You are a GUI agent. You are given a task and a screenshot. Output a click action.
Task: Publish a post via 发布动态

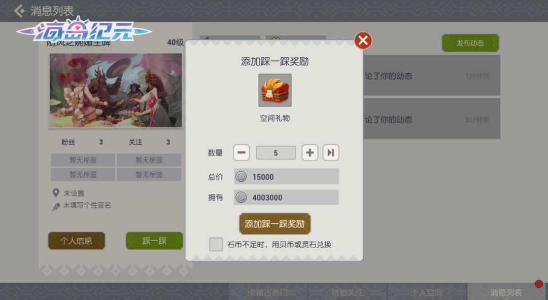click(470, 43)
